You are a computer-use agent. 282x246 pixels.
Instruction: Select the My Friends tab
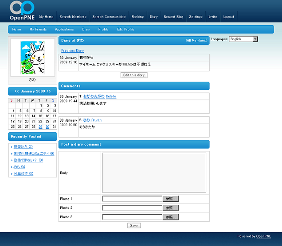[x=38, y=29]
